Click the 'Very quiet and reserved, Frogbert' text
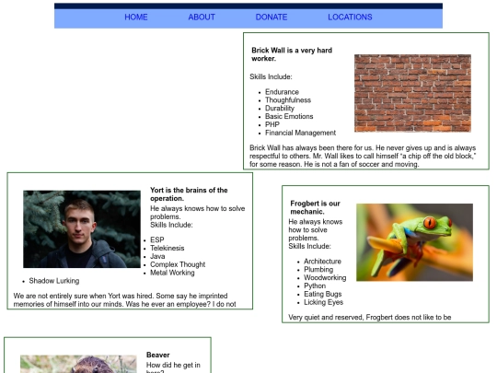 click(370, 318)
